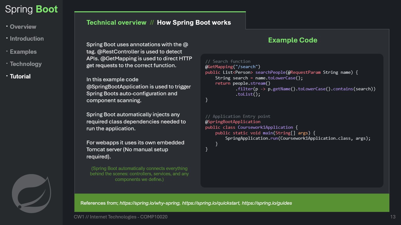Click the Spring Boot title heading
The image size is (401, 225).
pyautogui.click(x=31, y=9)
